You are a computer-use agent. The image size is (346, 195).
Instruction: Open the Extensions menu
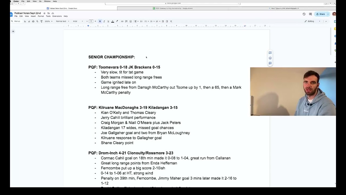[57, 16]
